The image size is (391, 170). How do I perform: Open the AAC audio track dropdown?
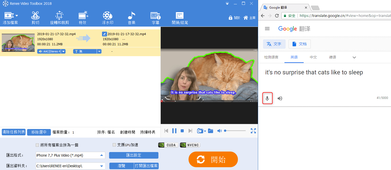pos(63,51)
